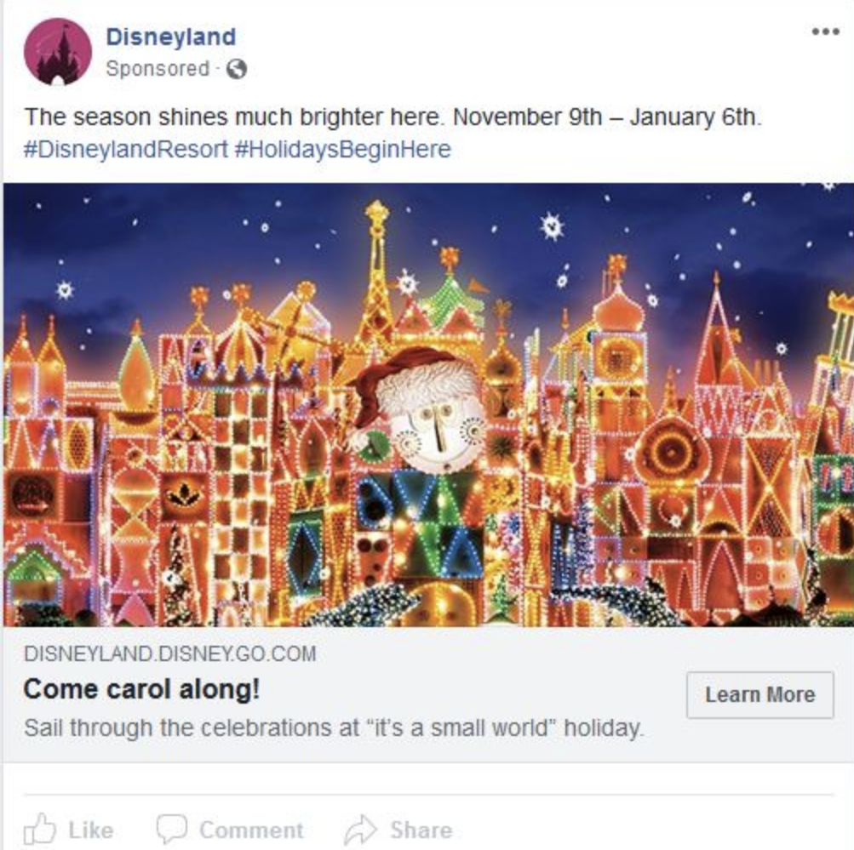This screenshot has width=854, height=850.
Task: Click the Sponsored label
Action: (158, 69)
